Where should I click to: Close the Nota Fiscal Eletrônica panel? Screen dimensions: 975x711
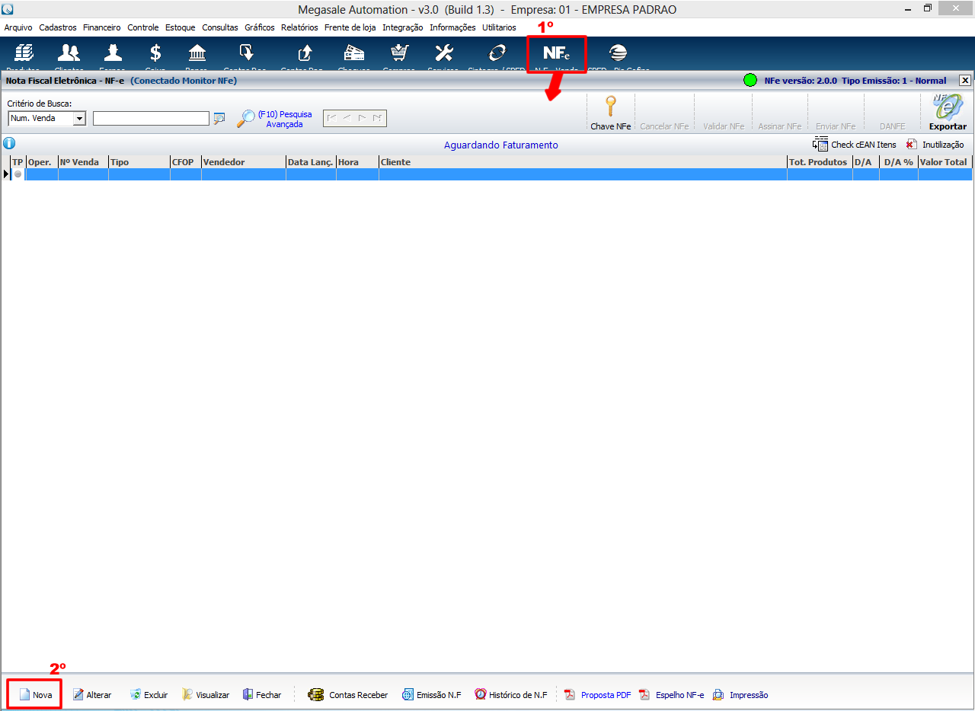(964, 80)
